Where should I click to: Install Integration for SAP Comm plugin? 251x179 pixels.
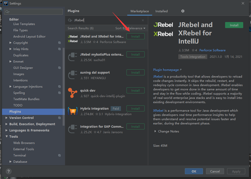[x=135, y=127]
